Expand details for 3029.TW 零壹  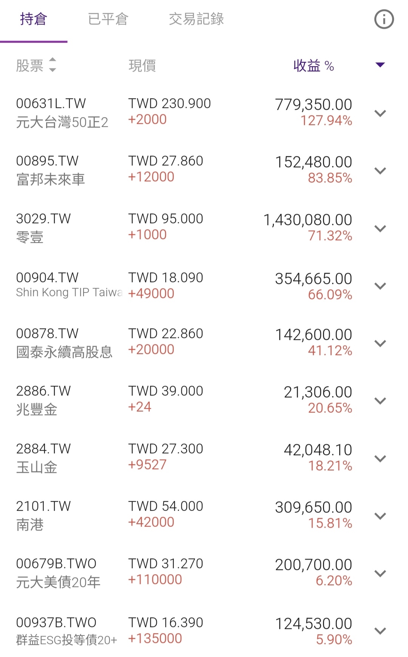click(x=380, y=228)
